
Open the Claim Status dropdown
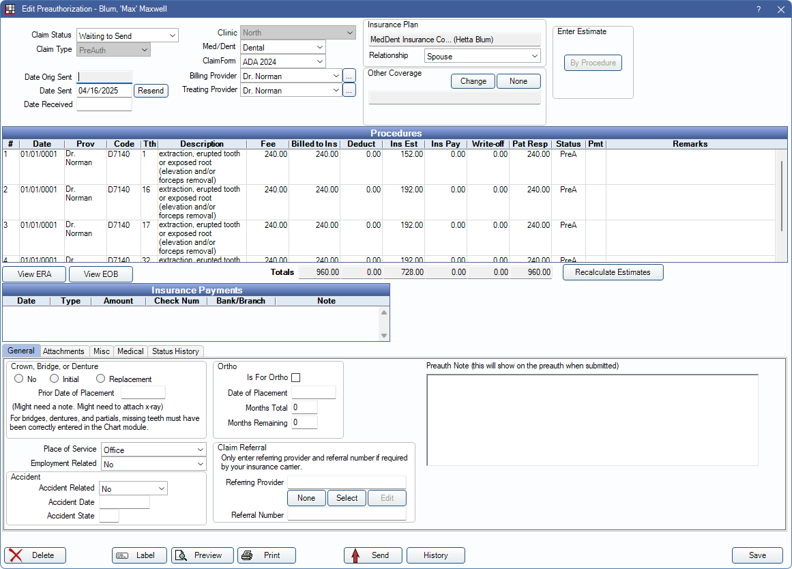(127, 35)
